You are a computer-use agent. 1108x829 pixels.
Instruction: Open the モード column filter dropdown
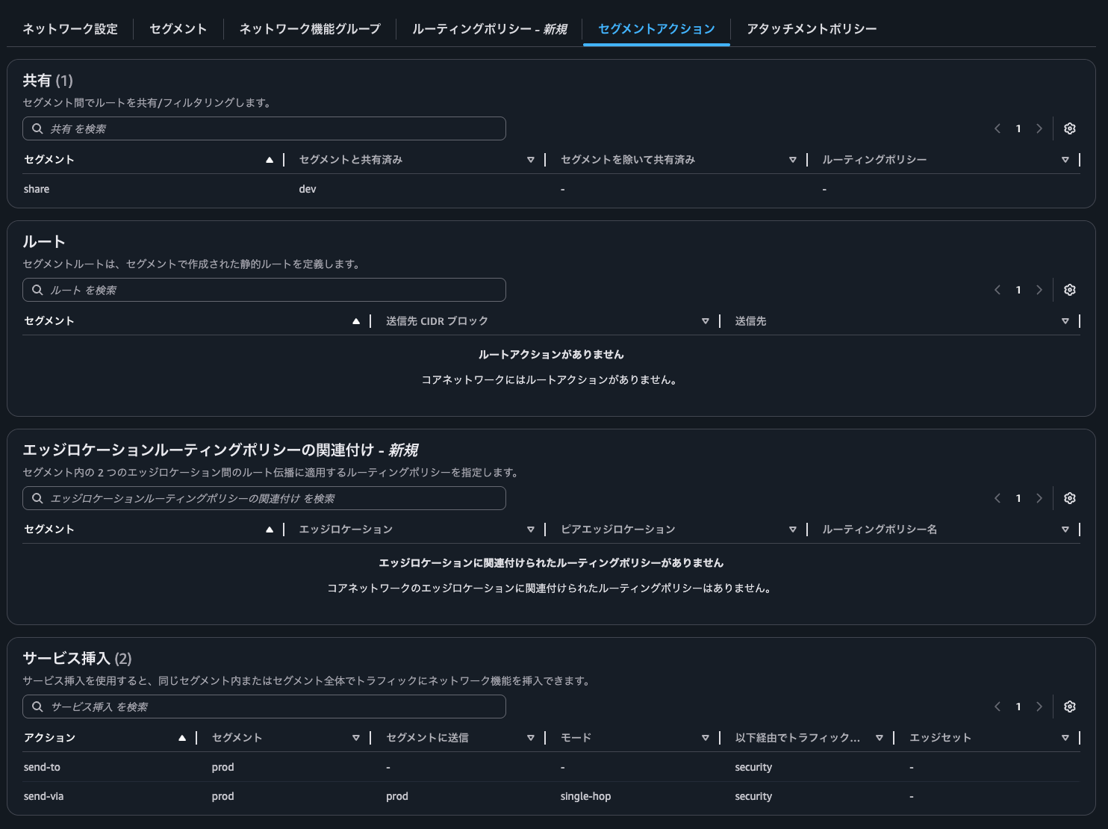(706, 737)
